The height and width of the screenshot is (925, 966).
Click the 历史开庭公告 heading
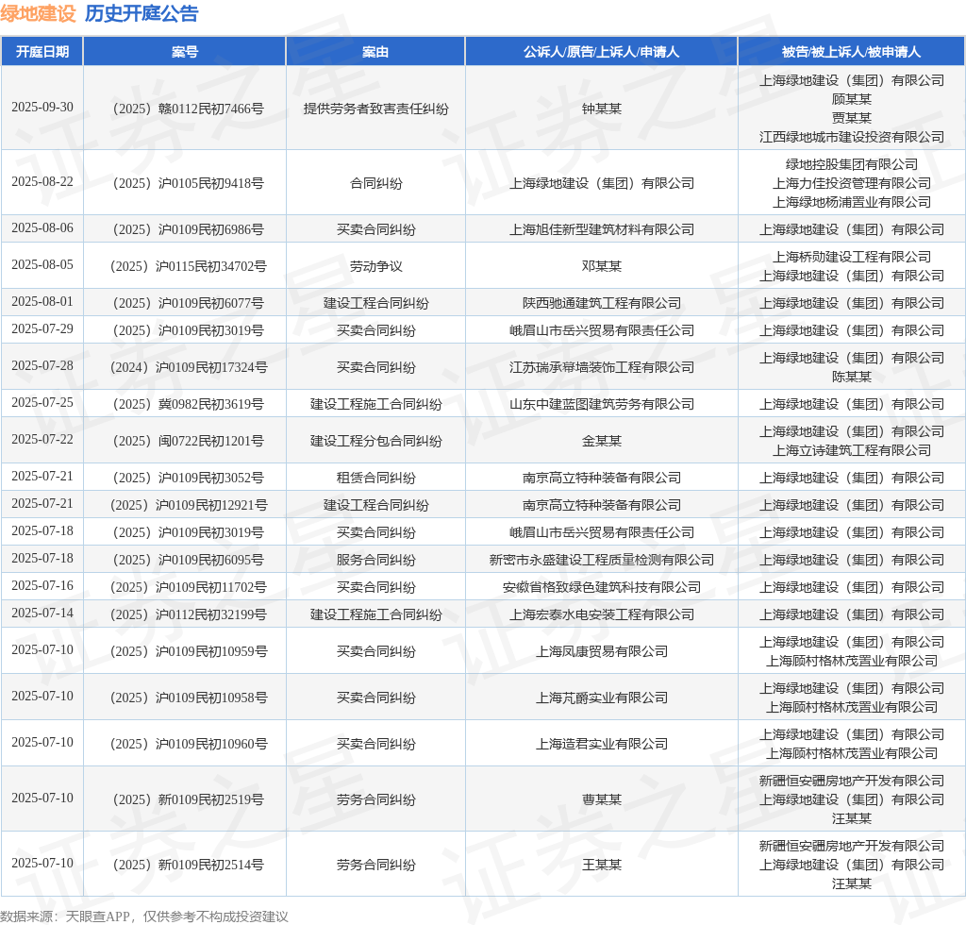142,13
